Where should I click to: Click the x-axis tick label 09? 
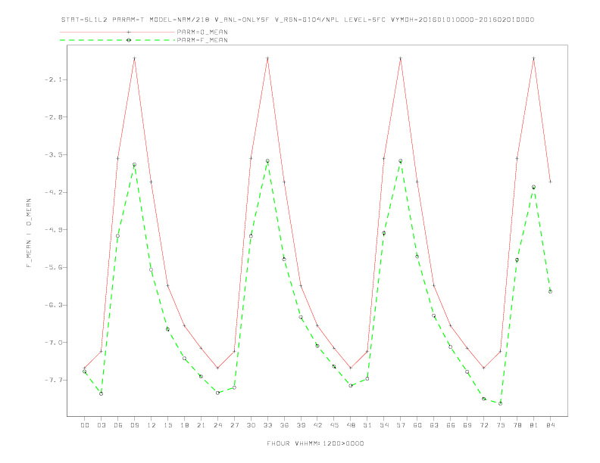coord(134,425)
